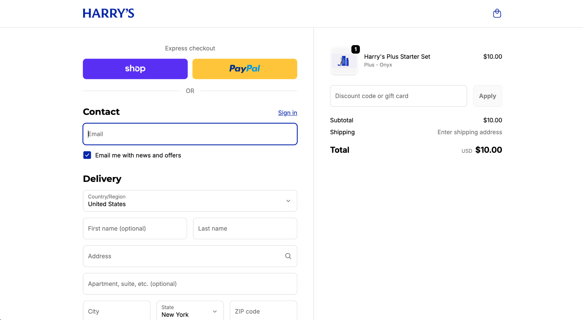Click the Apply discount button

pyautogui.click(x=487, y=96)
